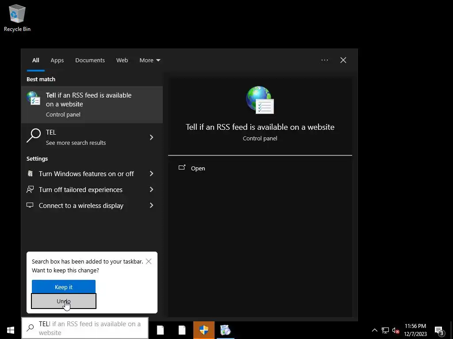
Task: Open the installer disc icon in taskbar
Action: [x=225, y=330]
